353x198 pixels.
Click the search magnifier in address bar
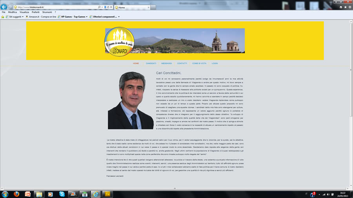pyautogui.click(x=99, y=7)
